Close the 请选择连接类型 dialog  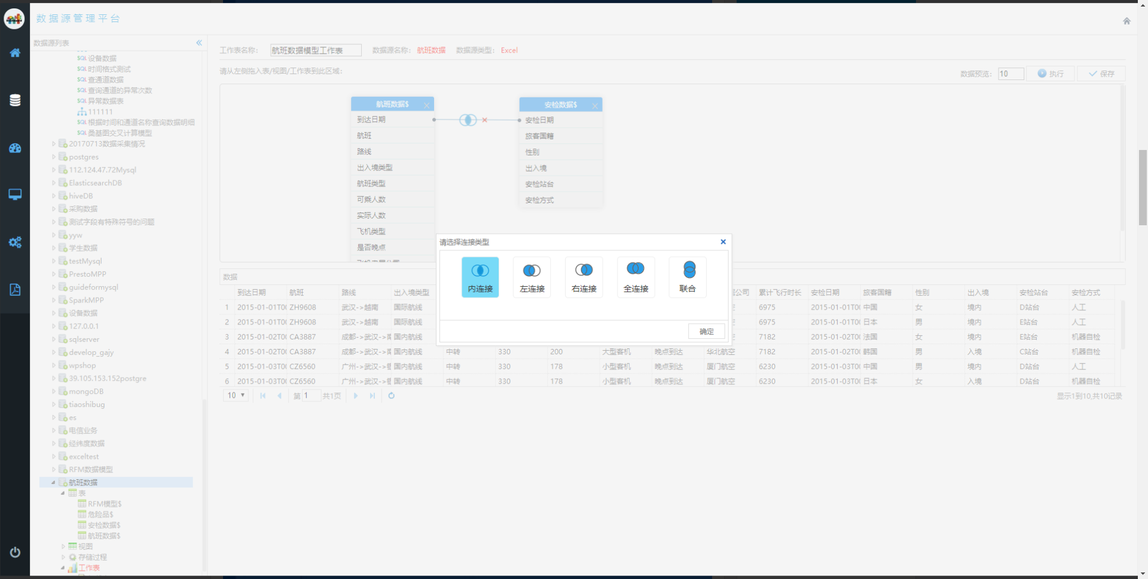(x=723, y=242)
